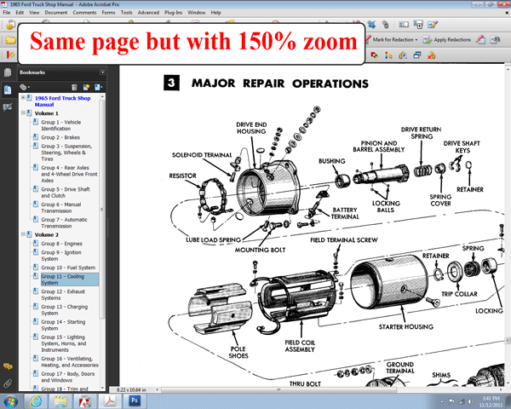The image size is (511, 409).
Task: Open the Forms menu
Action: coord(108,13)
